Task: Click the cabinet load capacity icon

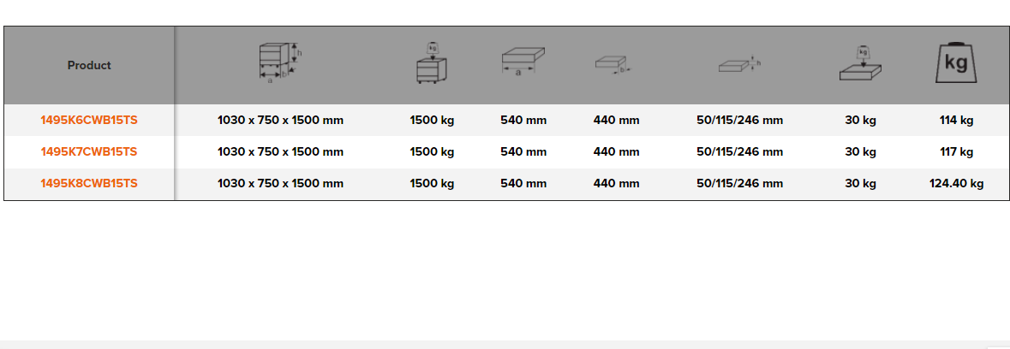Action: click(x=432, y=64)
